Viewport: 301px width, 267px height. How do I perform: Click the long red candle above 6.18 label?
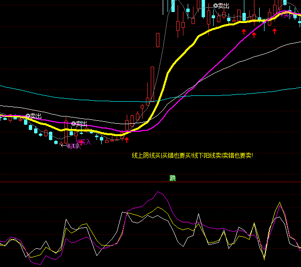pos(66,129)
